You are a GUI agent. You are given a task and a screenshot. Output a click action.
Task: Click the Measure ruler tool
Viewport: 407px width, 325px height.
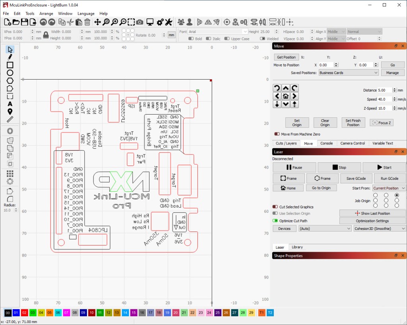coord(10,119)
